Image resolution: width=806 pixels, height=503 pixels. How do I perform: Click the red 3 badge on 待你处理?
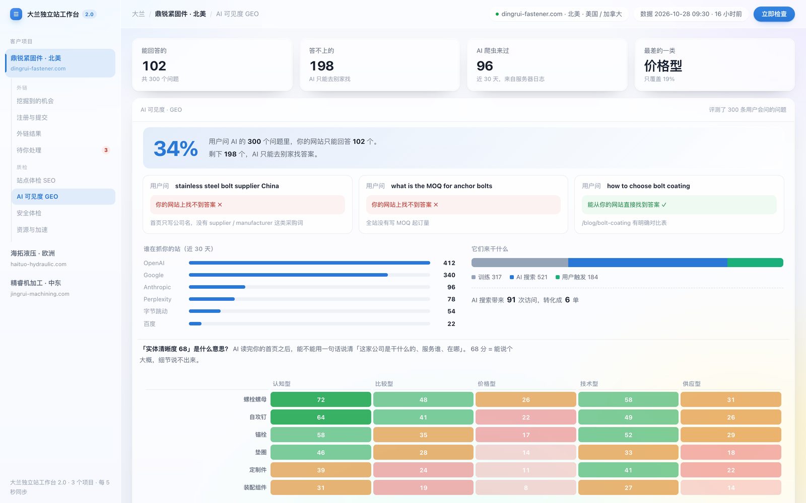[x=106, y=150]
